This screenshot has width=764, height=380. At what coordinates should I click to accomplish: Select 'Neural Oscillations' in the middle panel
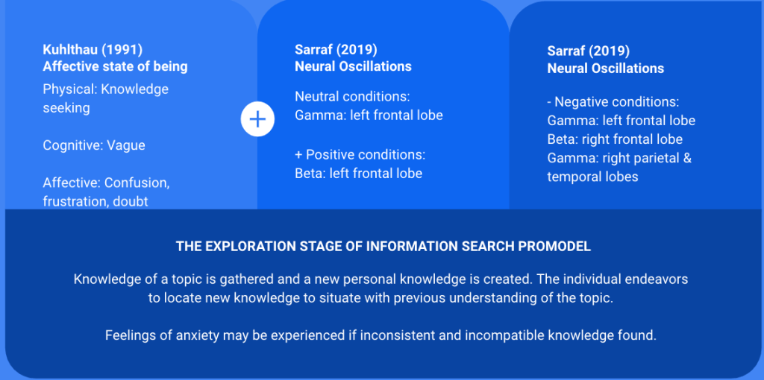(x=353, y=66)
